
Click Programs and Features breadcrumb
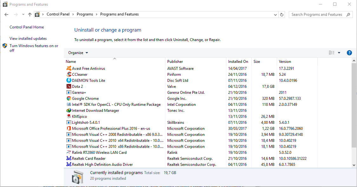(x=119, y=14)
